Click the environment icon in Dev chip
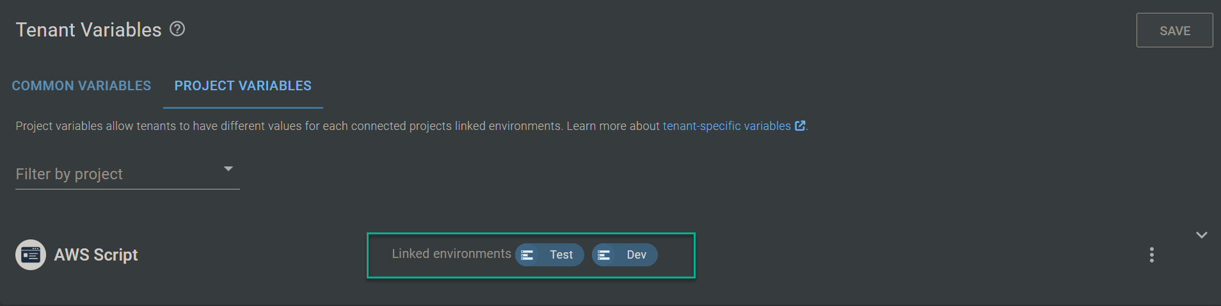This screenshot has width=1221, height=306. pyautogui.click(x=604, y=255)
